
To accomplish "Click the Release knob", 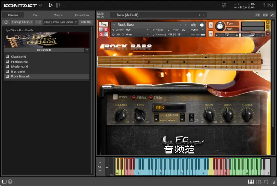I will pos(121,115).
